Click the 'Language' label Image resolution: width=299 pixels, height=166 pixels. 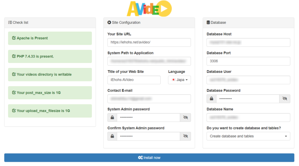(176, 72)
